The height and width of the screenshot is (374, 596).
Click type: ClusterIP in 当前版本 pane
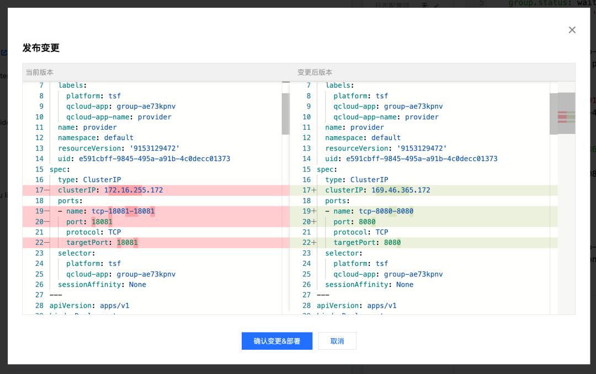tap(89, 180)
